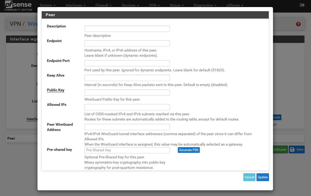Select the Keep Alive input box
The height and width of the screenshot is (196, 311).
(x=127, y=78)
